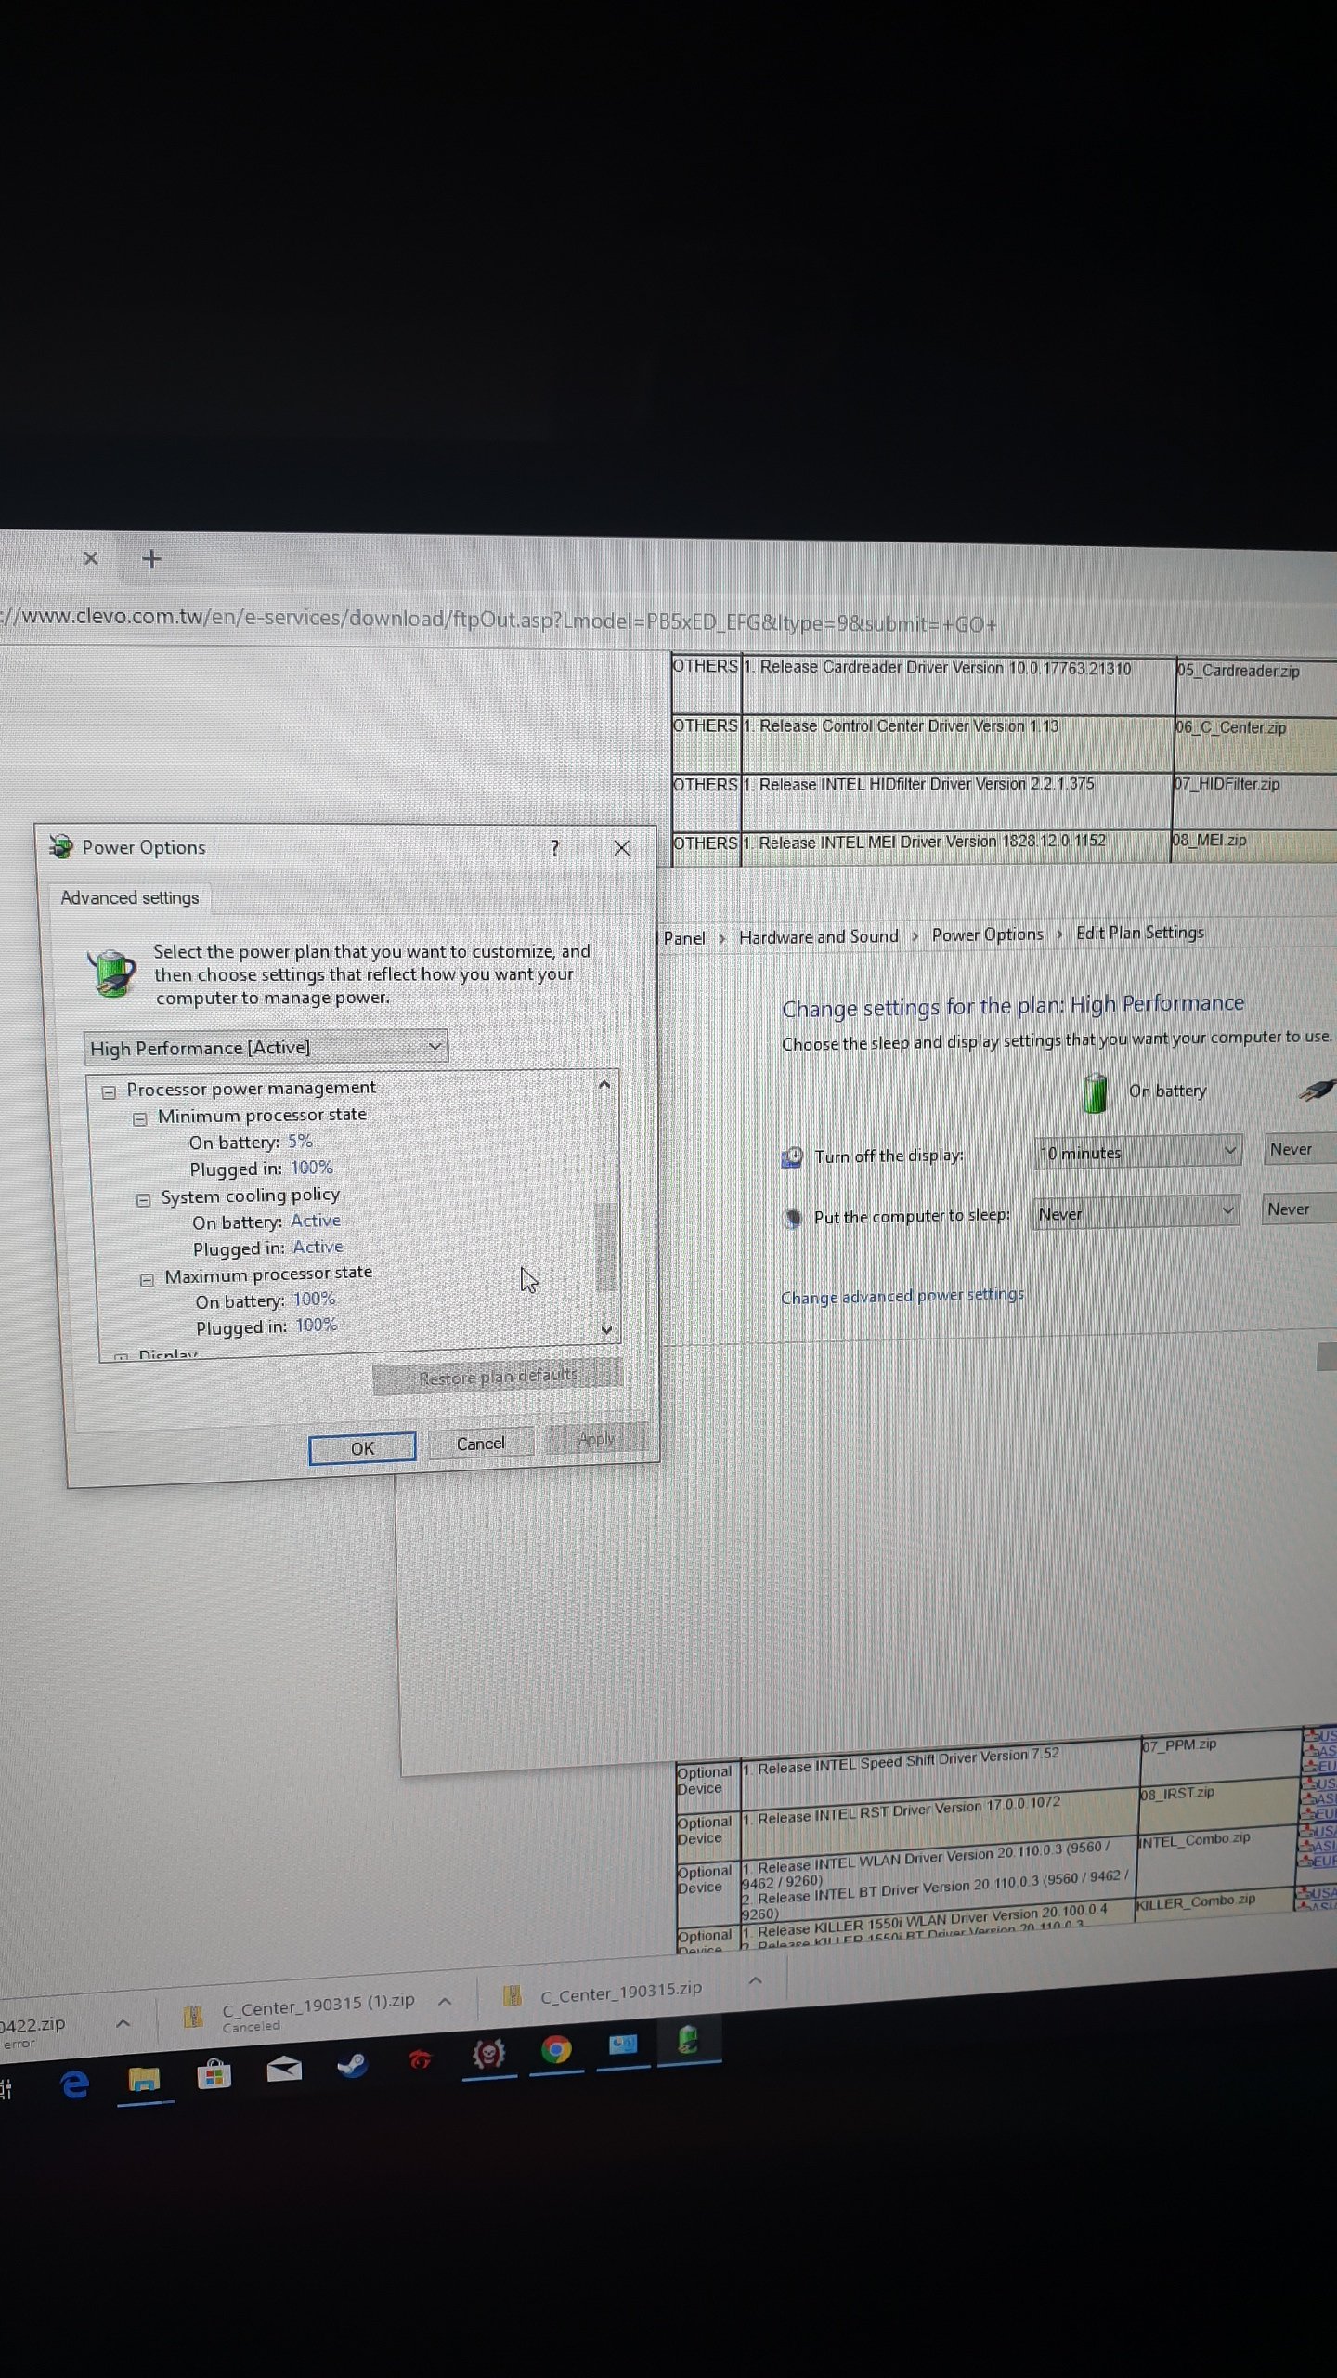Click the Apply button

click(596, 1440)
